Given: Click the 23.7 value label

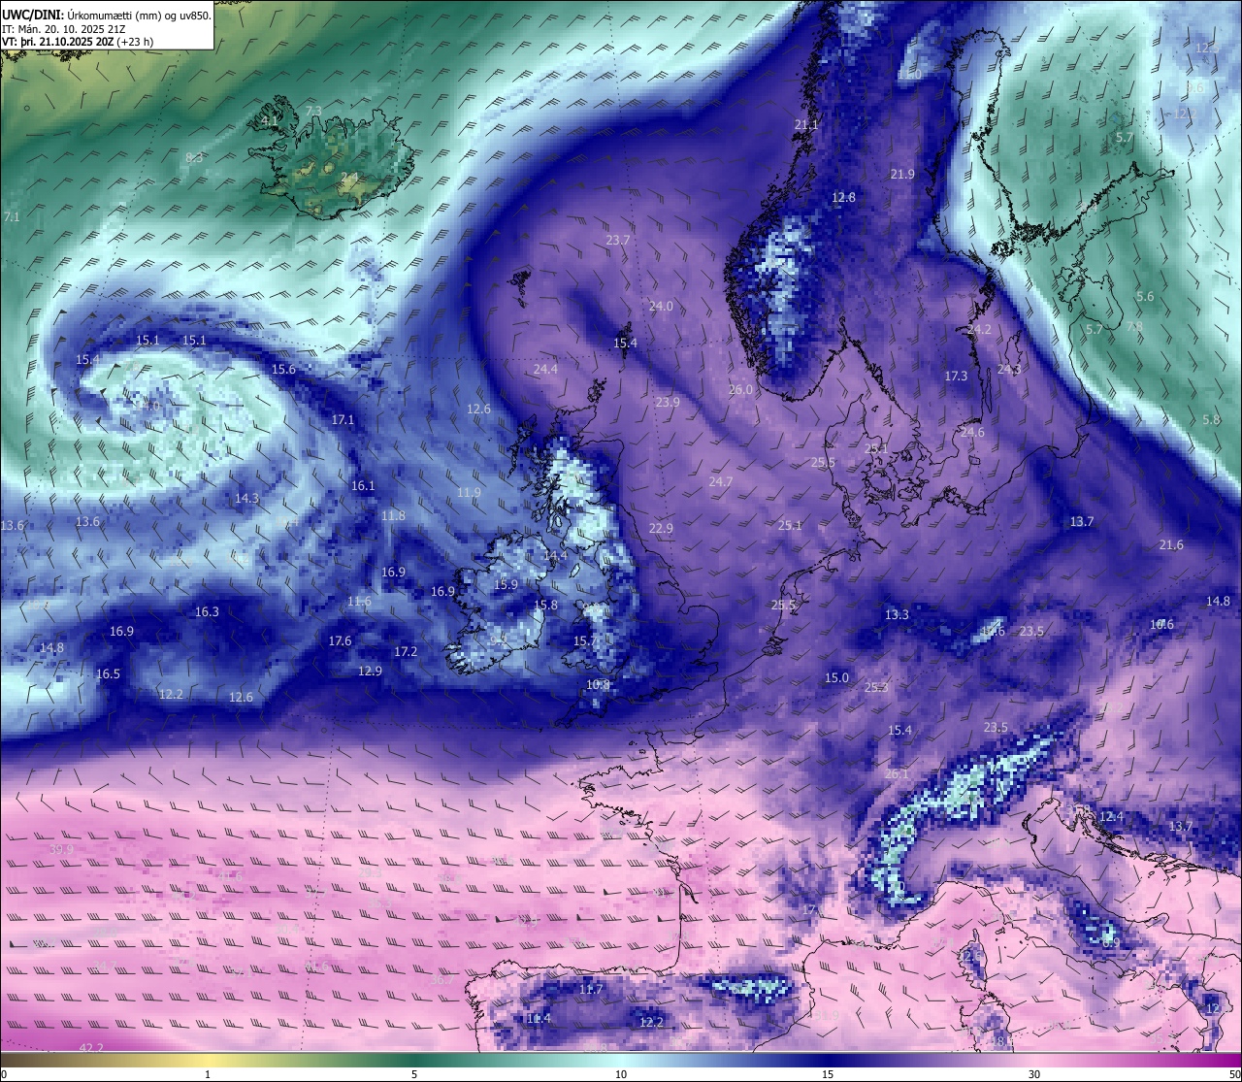Looking at the screenshot, I should [618, 241].
